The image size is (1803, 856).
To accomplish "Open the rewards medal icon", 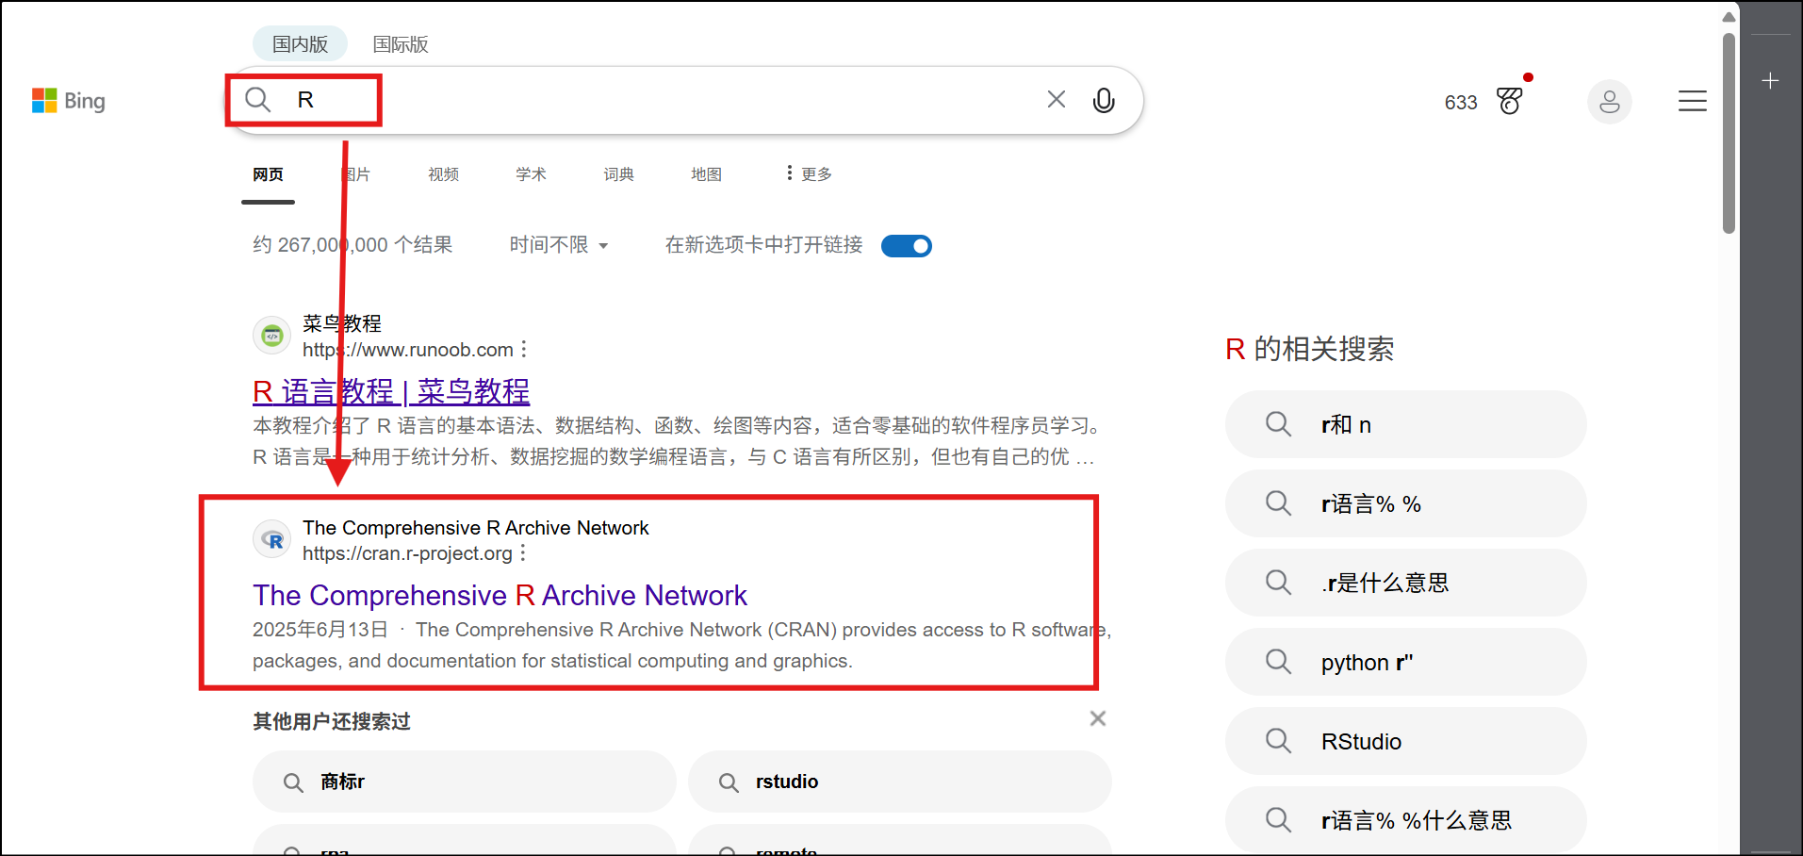I will pyautogui.click(x=1510, y=101).
